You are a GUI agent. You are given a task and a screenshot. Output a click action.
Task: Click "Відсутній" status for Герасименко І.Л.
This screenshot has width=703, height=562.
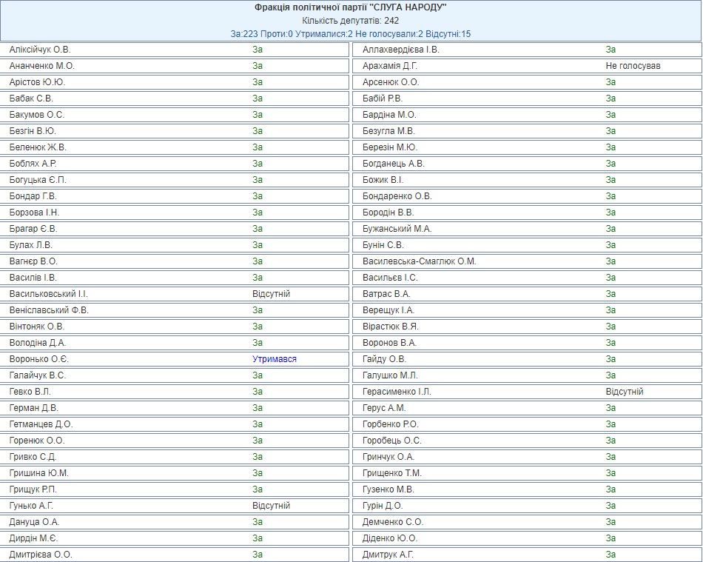tap(625, 392)
